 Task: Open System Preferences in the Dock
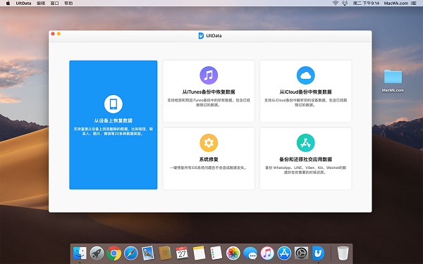pyautogui.click(x=301, y=253)
